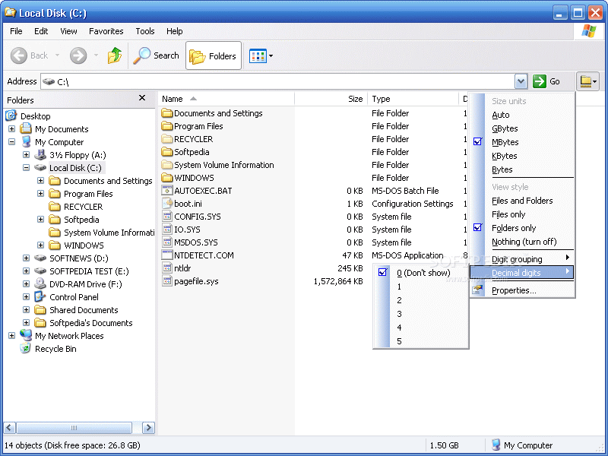Click the boot.ini file icon
This screenshot has height=456, width=608.
point(166,204)
